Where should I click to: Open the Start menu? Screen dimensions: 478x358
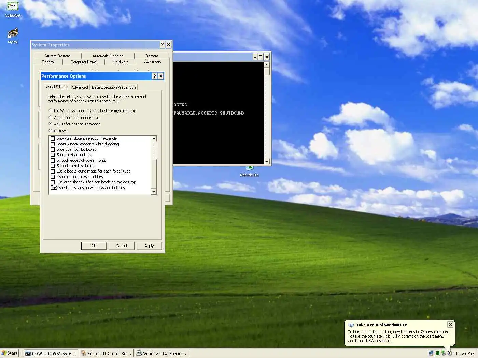[10, 353]
